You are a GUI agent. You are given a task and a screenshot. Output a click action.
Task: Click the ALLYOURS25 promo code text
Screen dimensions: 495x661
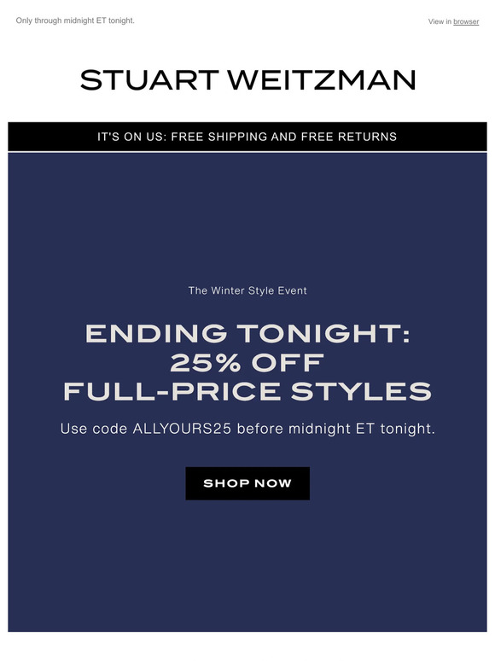click(x=182, y=429)
